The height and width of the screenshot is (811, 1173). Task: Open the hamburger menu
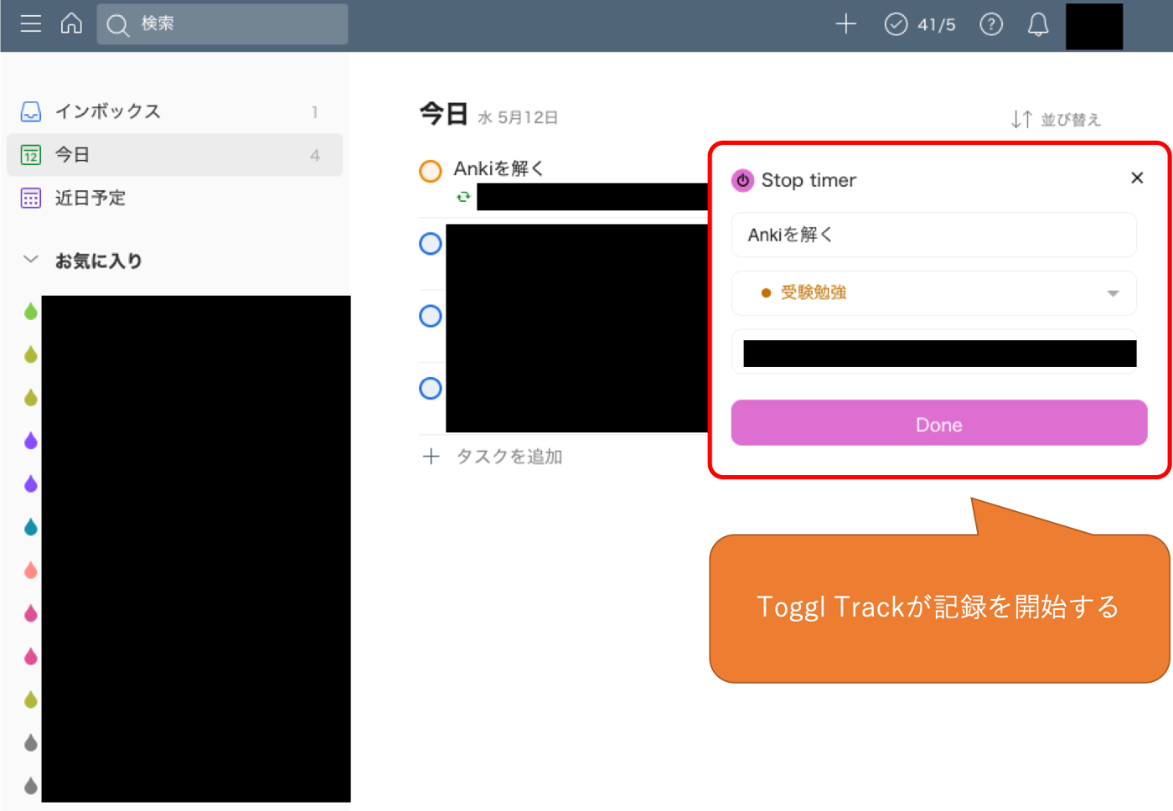(x=31, y=23)
